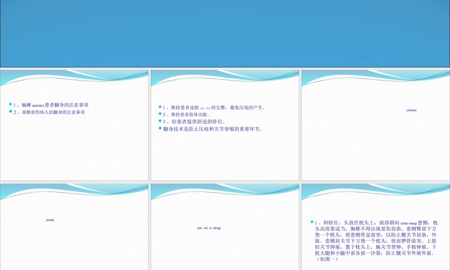The width and height of the screenshot is (450, 270).
Task: Click the (zhǒubù) pinyin label
Action: 411,110
